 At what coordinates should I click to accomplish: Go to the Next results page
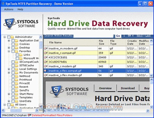pyautogui.click(x=140, y=35)
